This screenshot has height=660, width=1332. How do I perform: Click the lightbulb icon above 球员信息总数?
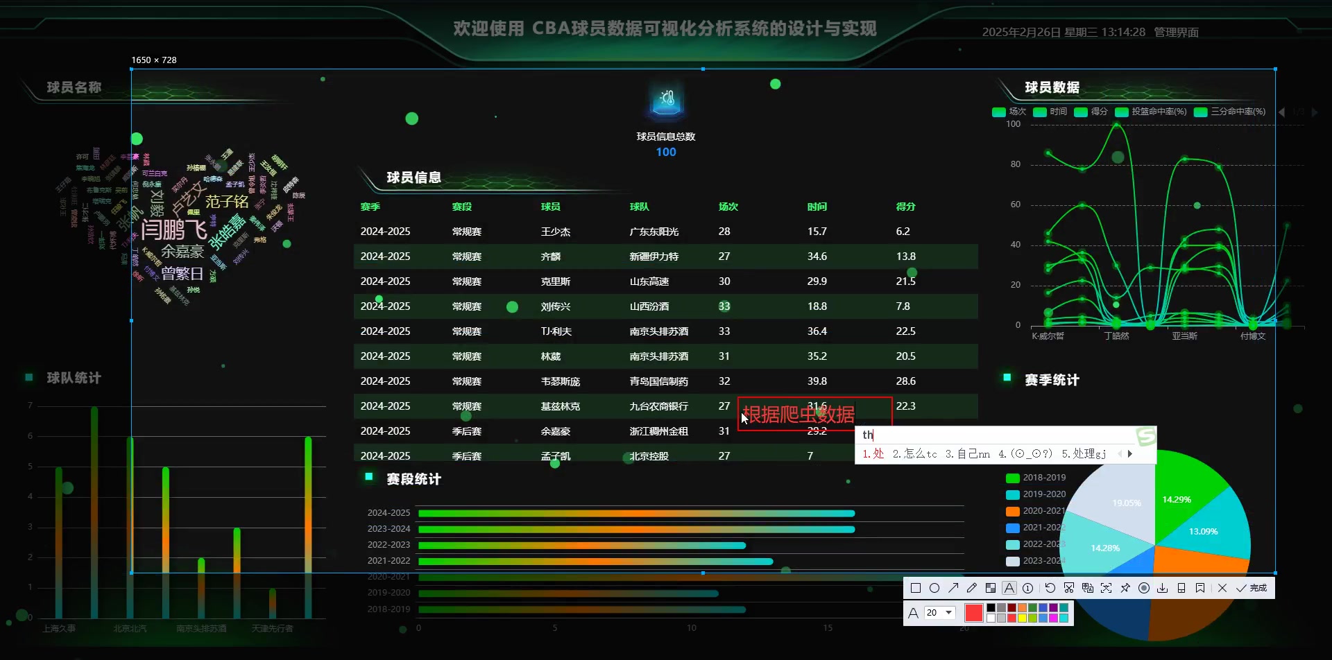pyautogui.click(x=666, y=101)
